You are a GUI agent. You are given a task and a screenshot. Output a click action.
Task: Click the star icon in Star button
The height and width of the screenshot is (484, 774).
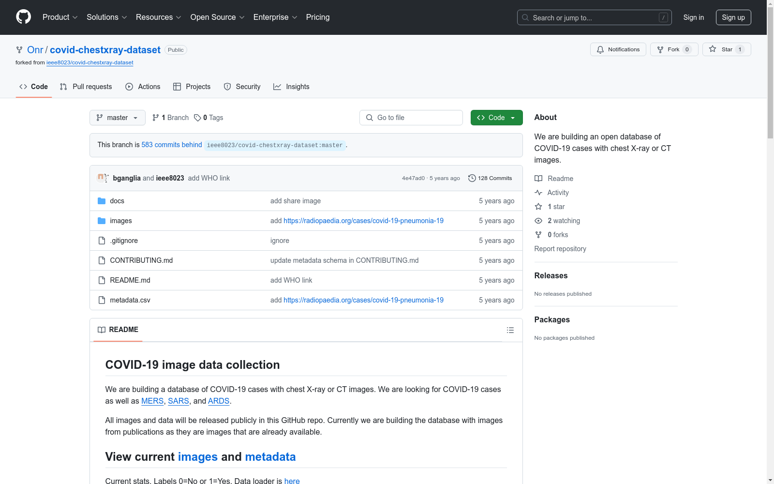pos(713,49)
